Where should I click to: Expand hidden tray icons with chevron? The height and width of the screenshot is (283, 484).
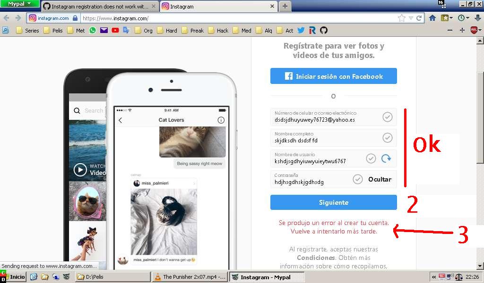(434, 277)
